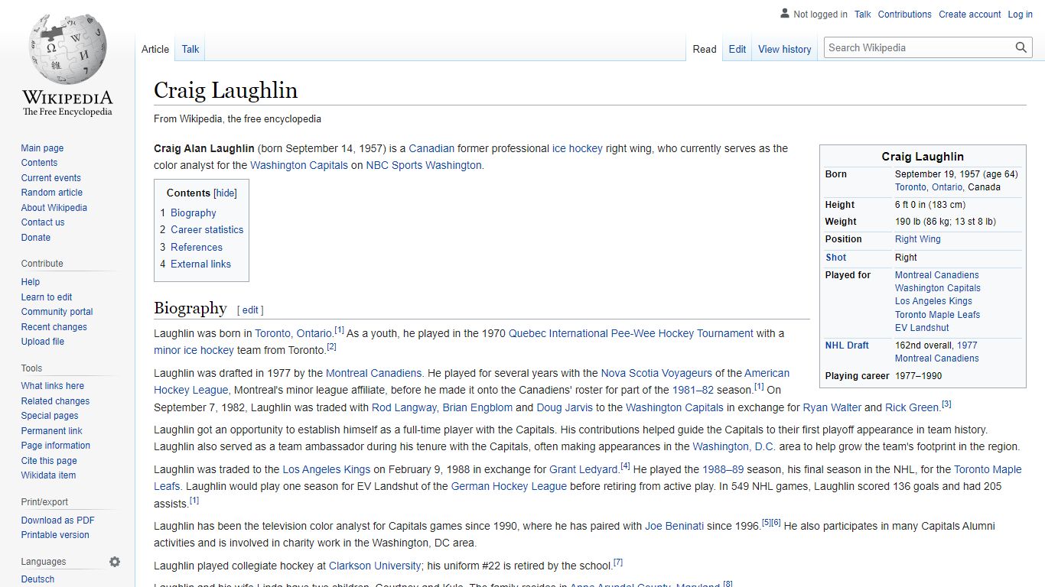
Task: Open Quebec International Pee-Wee Hockey Tournament link
Action: click(x=631, y=333)
